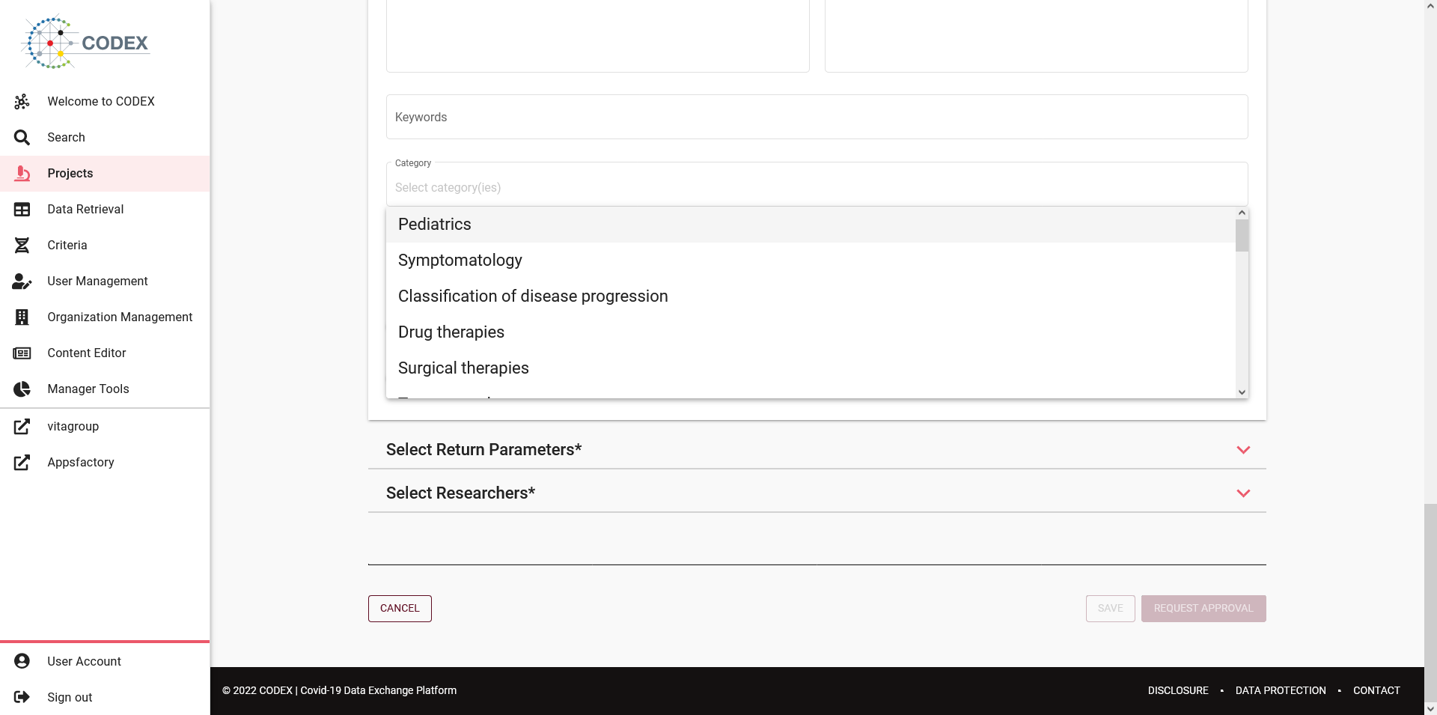Click the CODEX logo
Viewport: 1437px width, 715px height.
click(x=86, y=42)
